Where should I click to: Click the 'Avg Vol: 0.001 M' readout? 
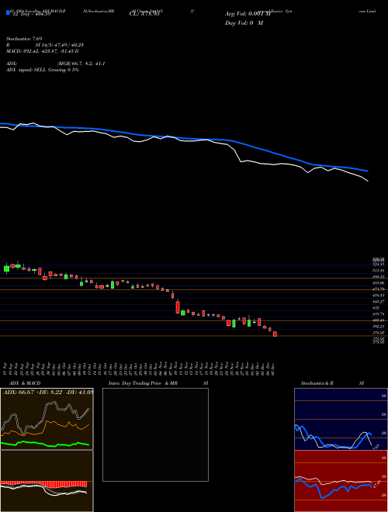[248, 14]
